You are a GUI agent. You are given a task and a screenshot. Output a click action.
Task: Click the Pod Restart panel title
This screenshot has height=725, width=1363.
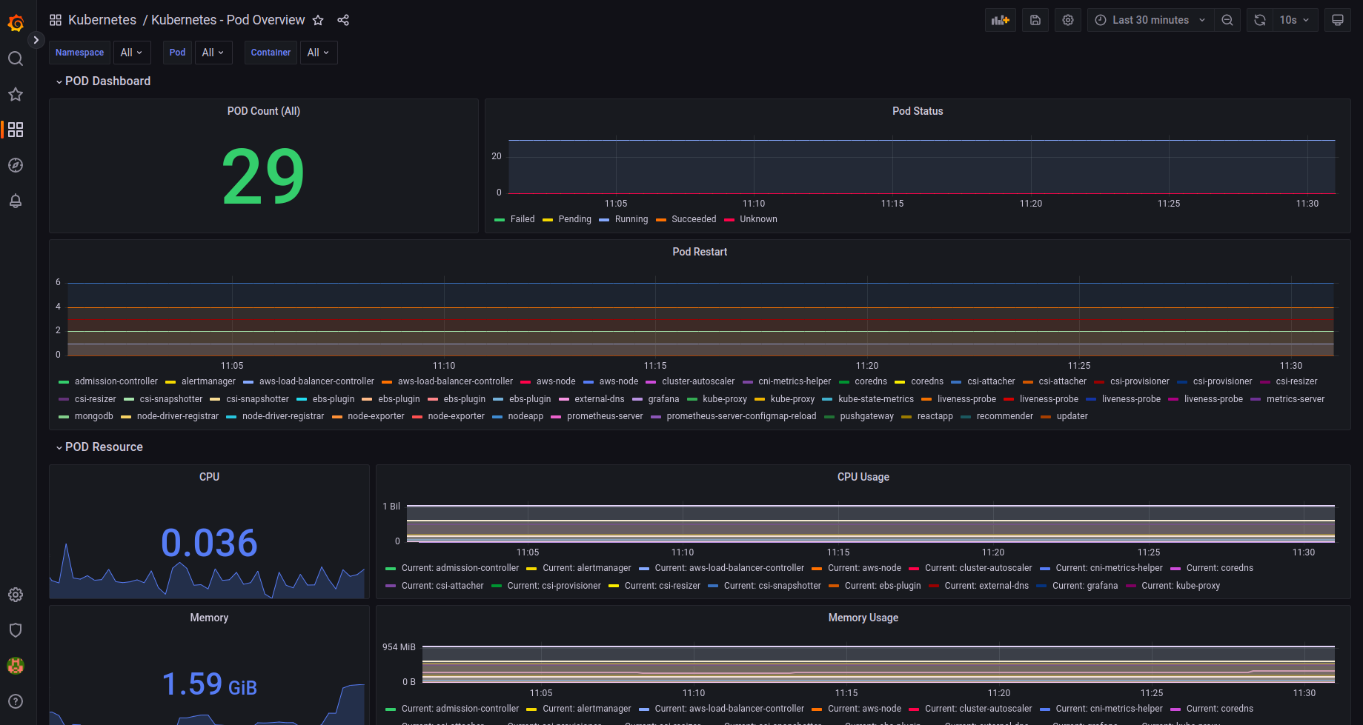tap(699, 252)
